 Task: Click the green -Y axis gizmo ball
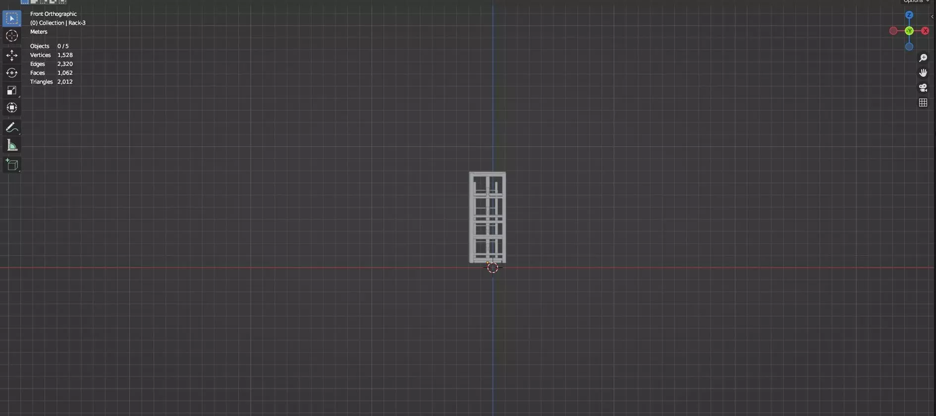pos(909,31)
